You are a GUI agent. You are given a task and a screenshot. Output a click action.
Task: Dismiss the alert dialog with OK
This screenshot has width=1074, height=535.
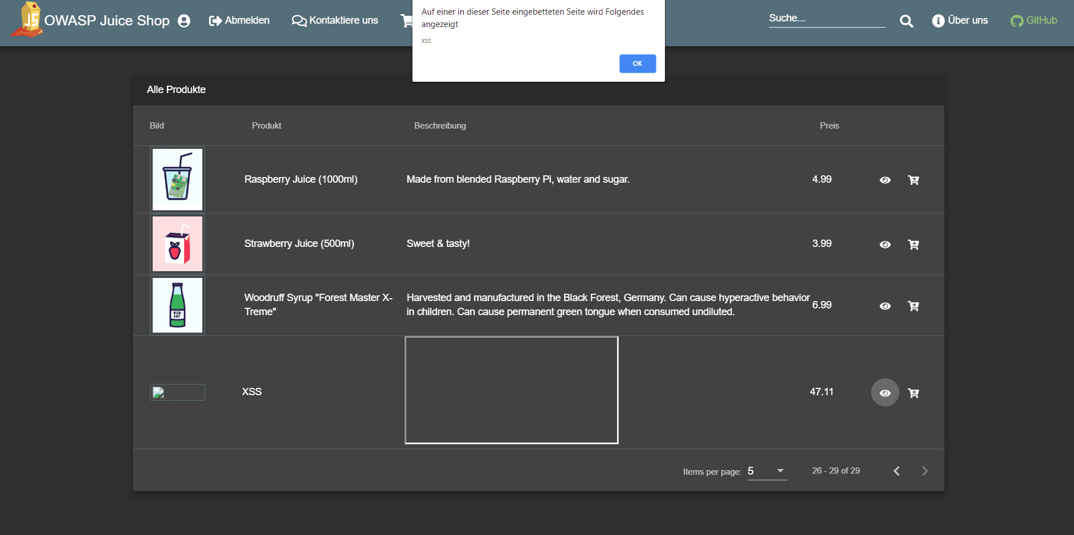637,64
